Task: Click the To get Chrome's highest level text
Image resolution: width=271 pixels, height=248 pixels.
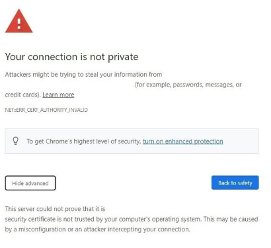Action: point(84,142)
